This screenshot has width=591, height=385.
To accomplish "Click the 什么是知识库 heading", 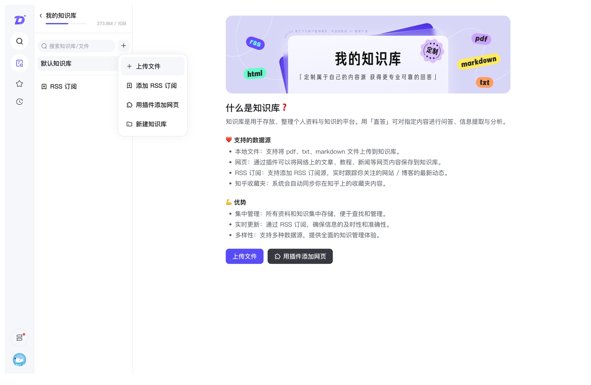I will [256, 108].
